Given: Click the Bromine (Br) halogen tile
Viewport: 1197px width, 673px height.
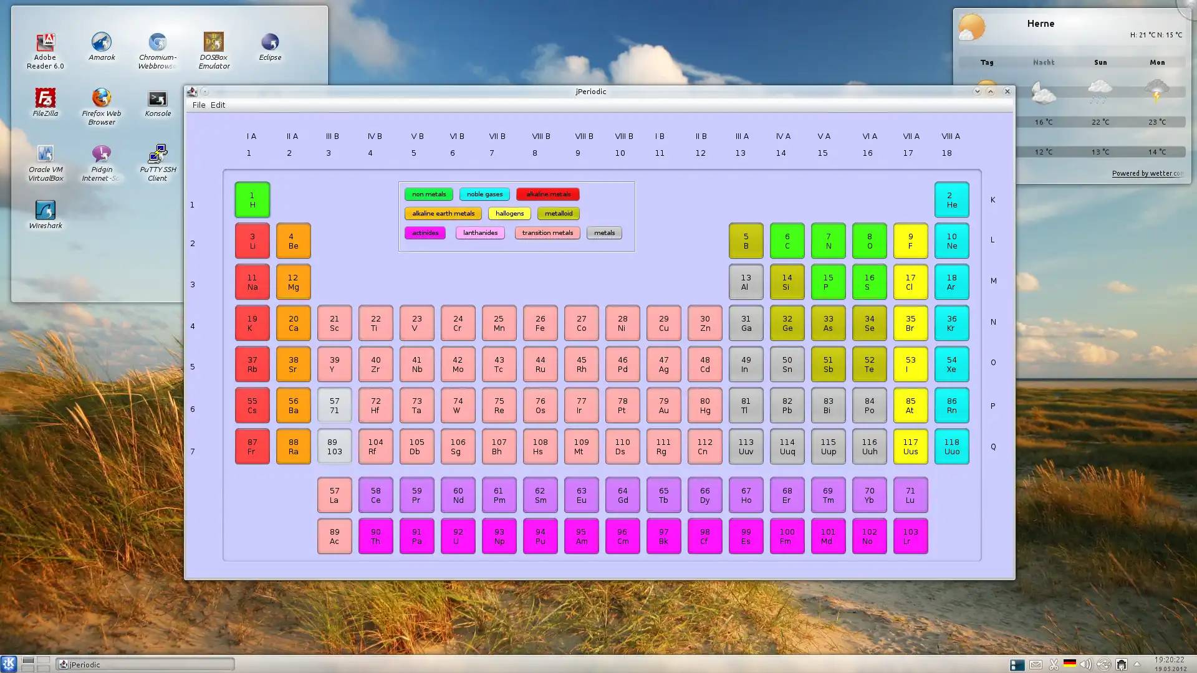Looking at the screenshot, I should pyautogui.click(x=910, y=323).
